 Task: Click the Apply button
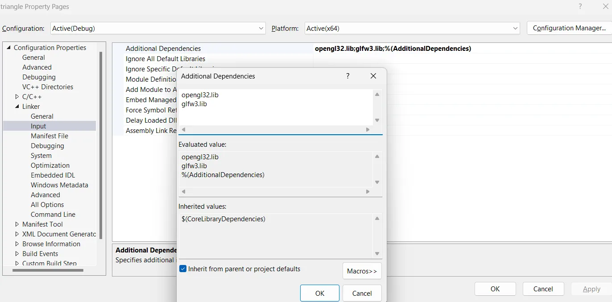[x=591, y=289]
